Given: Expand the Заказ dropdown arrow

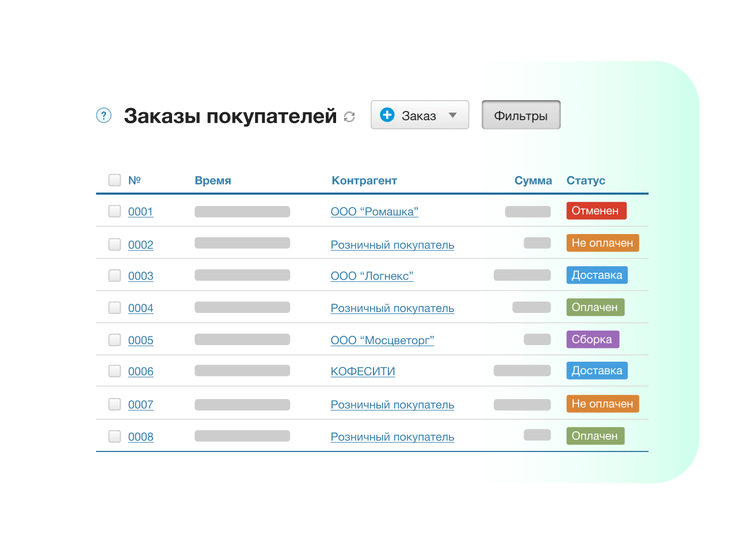Looking at the screenshot, I should [452, 115].
